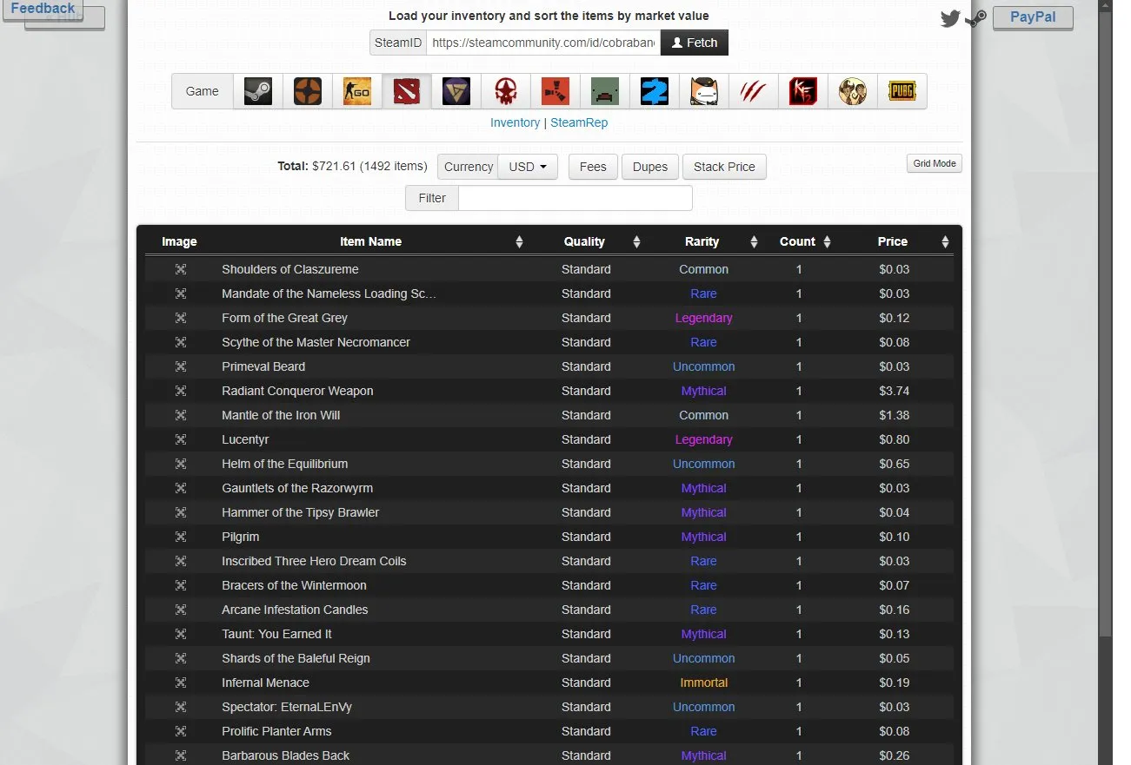Toggle the Fees button
The width and height of the screenshot is (1131, 765).
pyautogui.click(x=593, y=167)
